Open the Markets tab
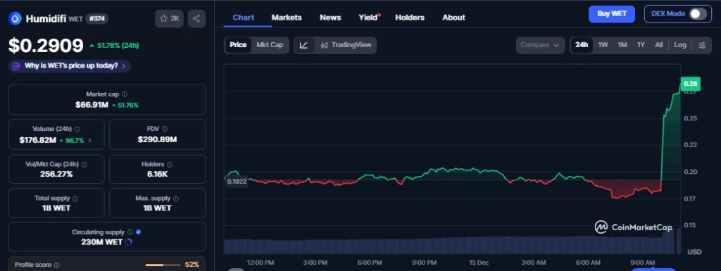The width and height of the screenshot is (721, 271). point(287,18)
